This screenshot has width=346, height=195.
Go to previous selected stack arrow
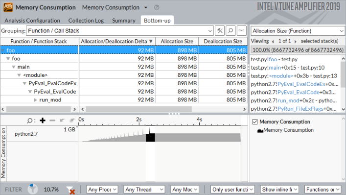click(x=273, y=42)
